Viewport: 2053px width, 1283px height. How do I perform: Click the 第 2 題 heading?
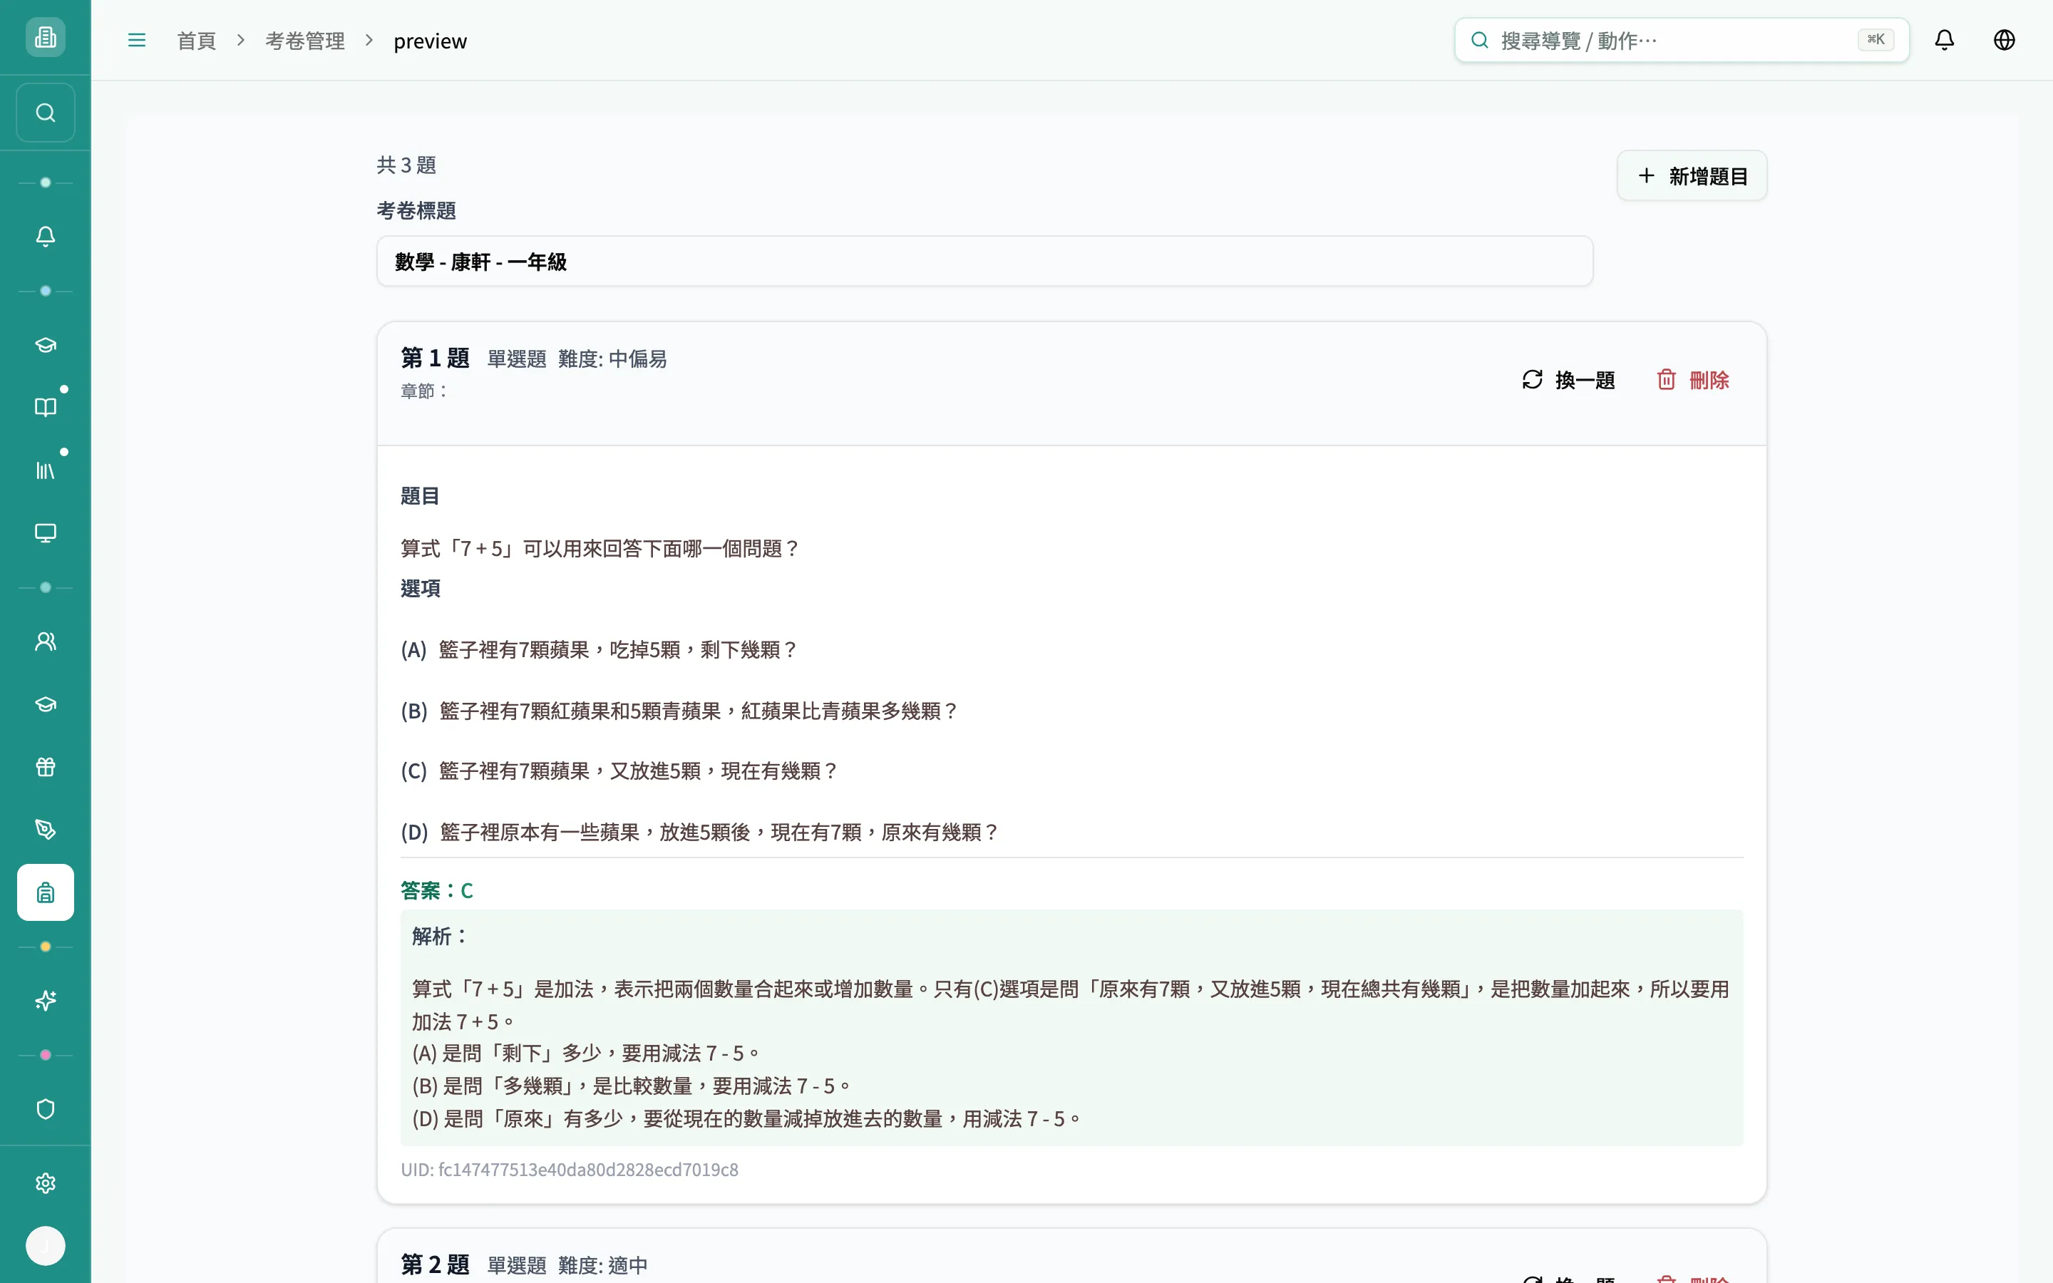(x=436, y=1264)
